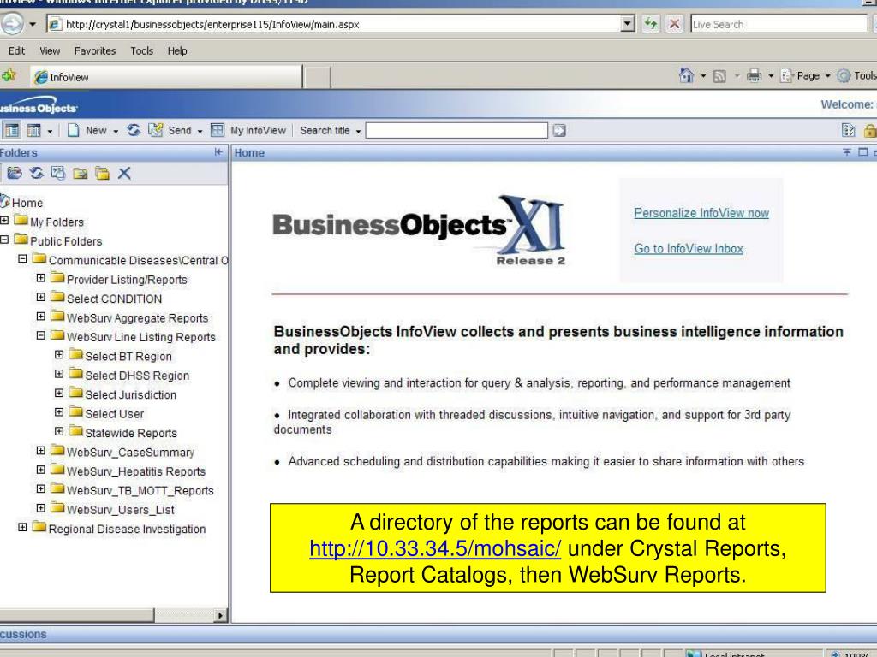Click in the Search title input field

pyautogui.click(x=456, y=130)
